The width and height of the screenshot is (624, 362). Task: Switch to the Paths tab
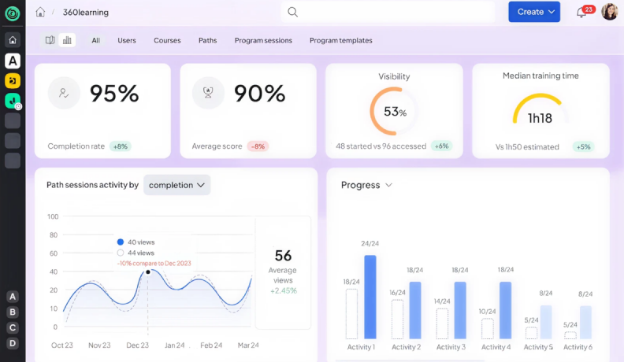(x=208, y=40)
